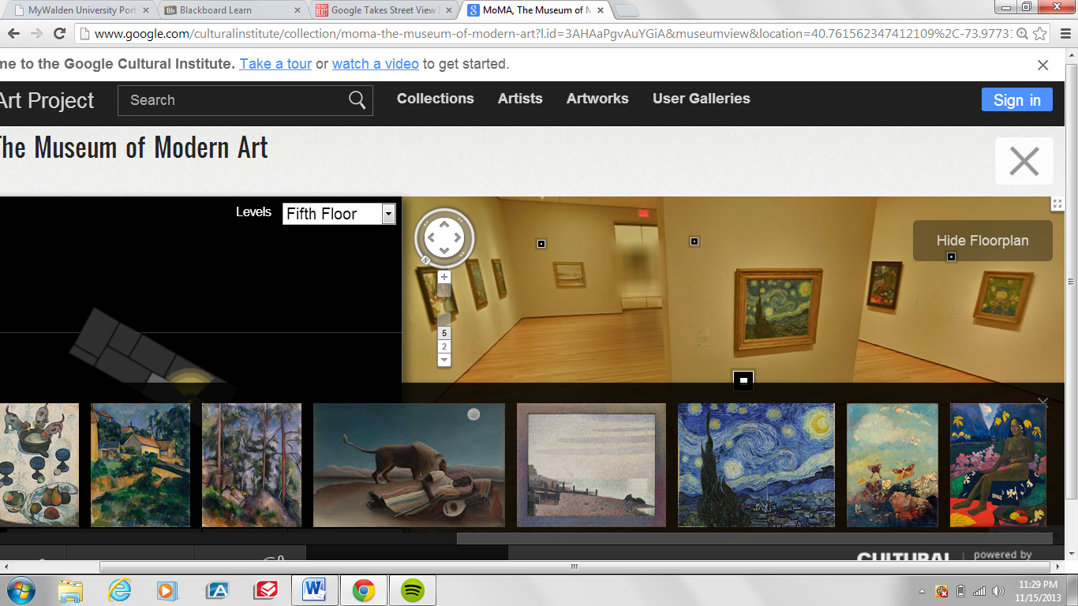Click Sign in button
The width and height of the screenshot is (1078, 606).
click(1016, 100)
